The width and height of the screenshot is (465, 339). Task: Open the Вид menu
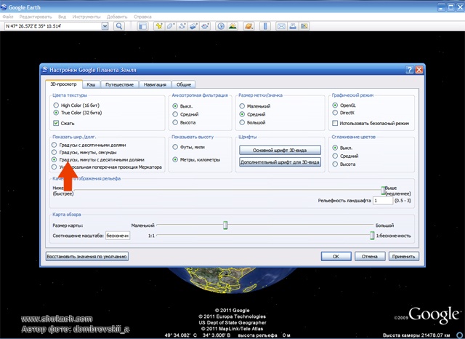coord(62,17)
